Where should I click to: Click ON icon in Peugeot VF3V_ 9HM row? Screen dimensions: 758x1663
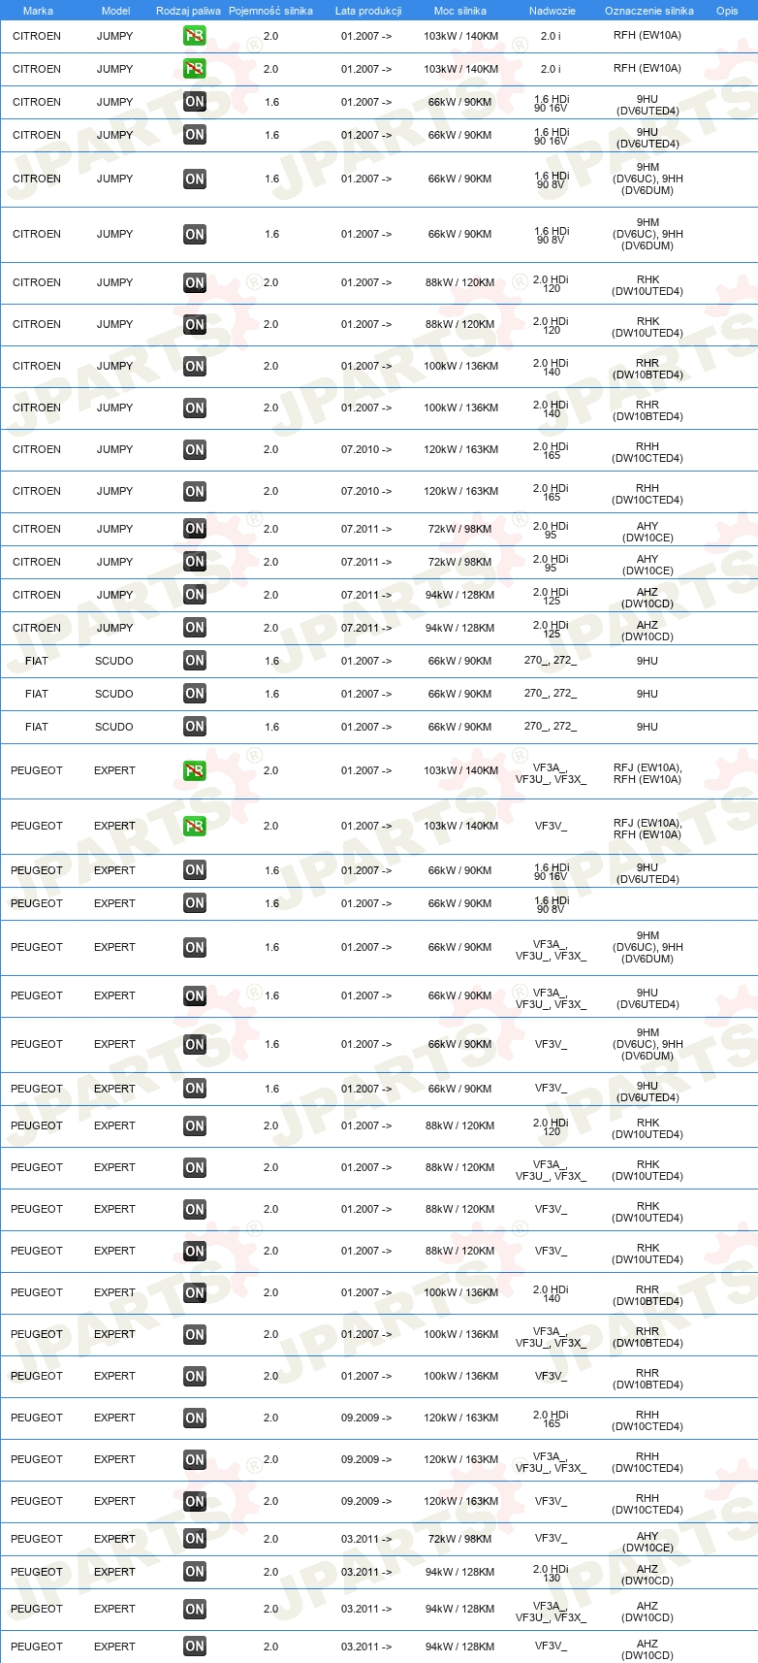[x=195, y=1044]
